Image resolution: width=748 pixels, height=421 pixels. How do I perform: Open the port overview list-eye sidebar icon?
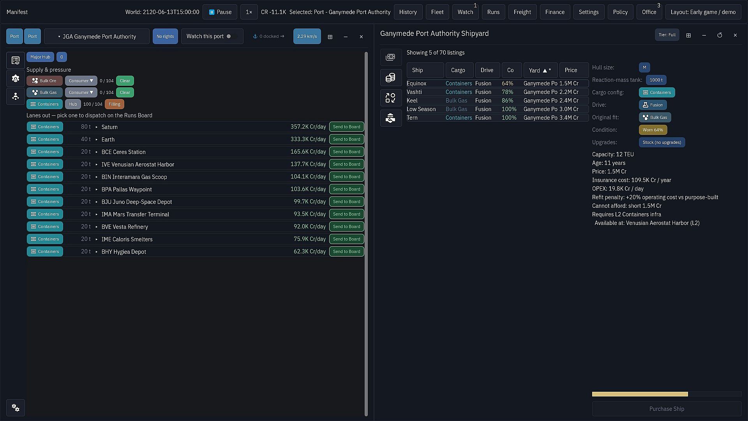click(16, 60)
